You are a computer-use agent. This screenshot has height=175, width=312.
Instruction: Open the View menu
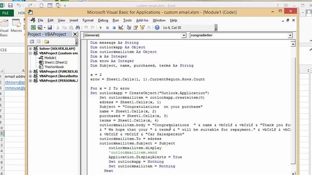(61, 20)
